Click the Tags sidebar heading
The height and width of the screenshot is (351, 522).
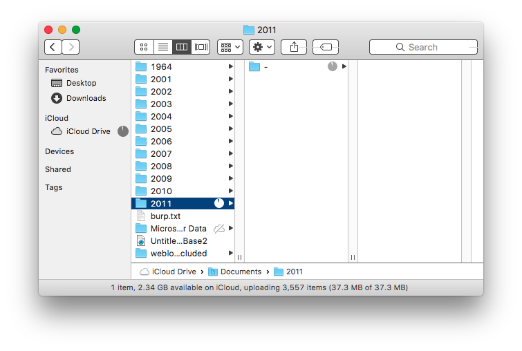[54, 187]
